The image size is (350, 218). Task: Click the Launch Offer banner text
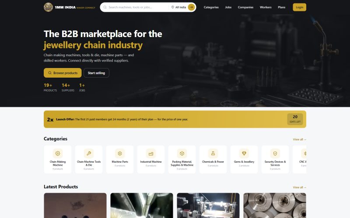point(122,119)
